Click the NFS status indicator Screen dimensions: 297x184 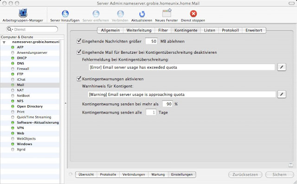(13, 101)
